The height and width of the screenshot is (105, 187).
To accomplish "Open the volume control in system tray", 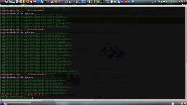I will pyautogui.click(x=174, y=1).
